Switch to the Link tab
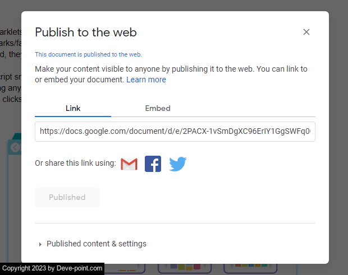 (73, 108)
